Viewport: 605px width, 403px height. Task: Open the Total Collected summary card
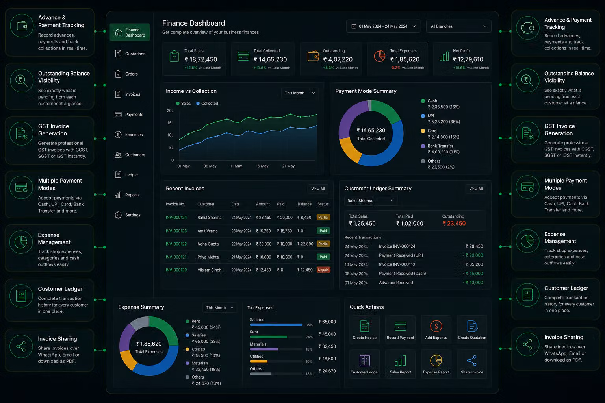point(263,59)
